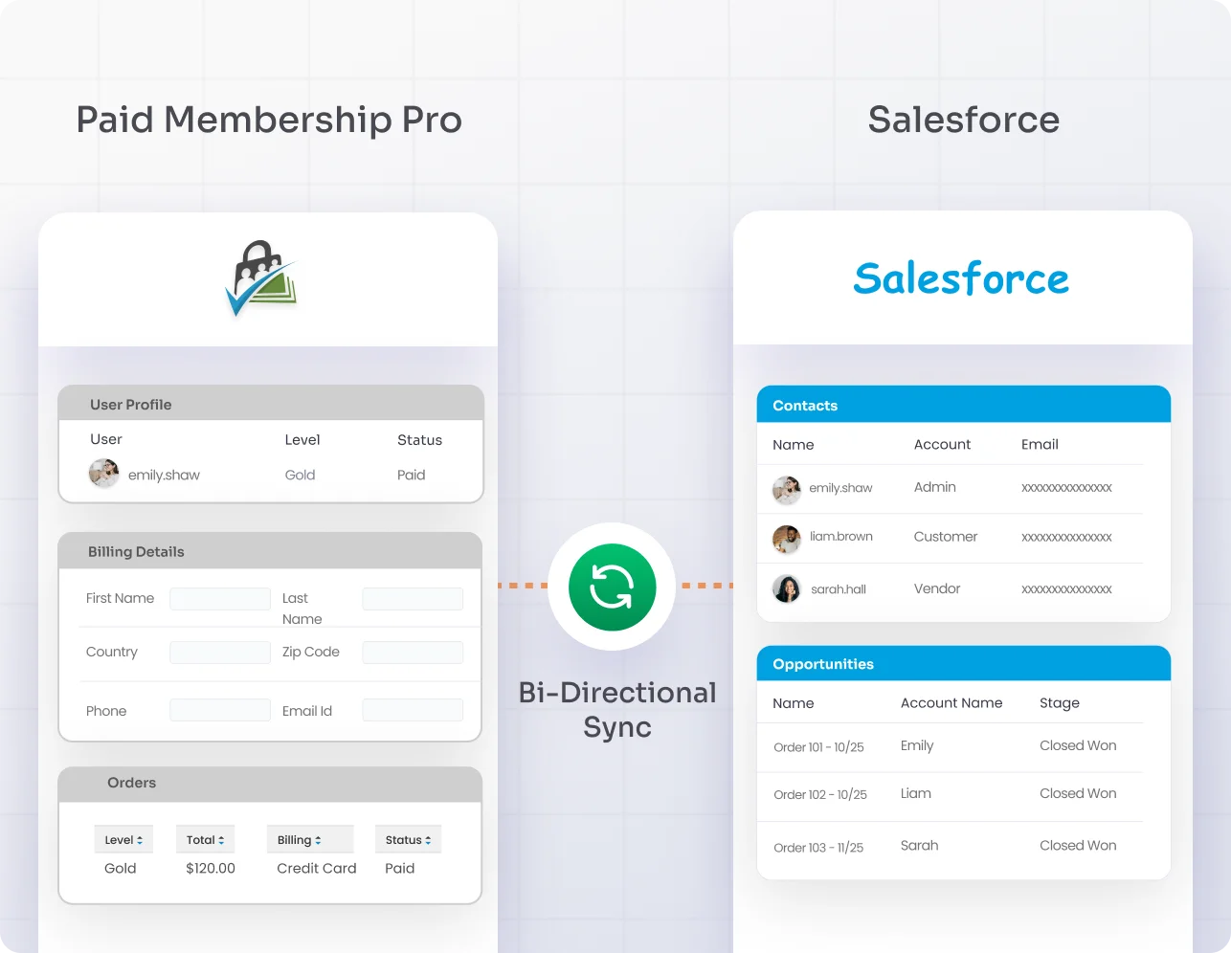The image size is (1231, 953).
Task: Select the User Profile panel header
Action: [271, 404]
